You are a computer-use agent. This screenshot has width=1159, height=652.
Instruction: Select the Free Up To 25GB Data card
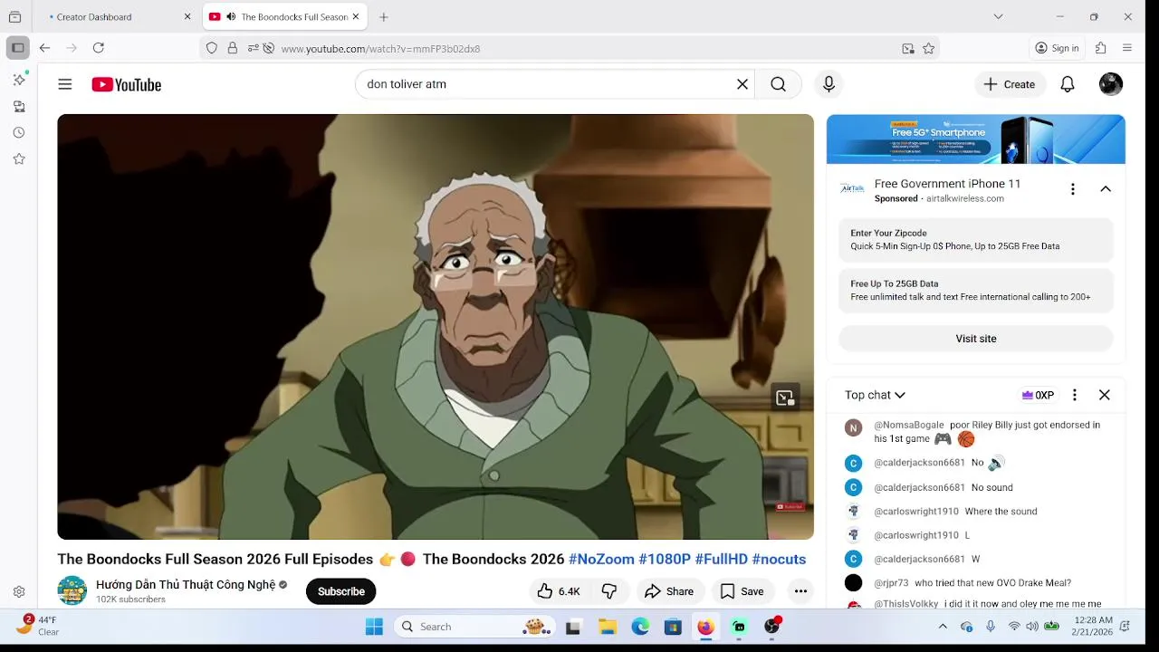pos(975,291)
